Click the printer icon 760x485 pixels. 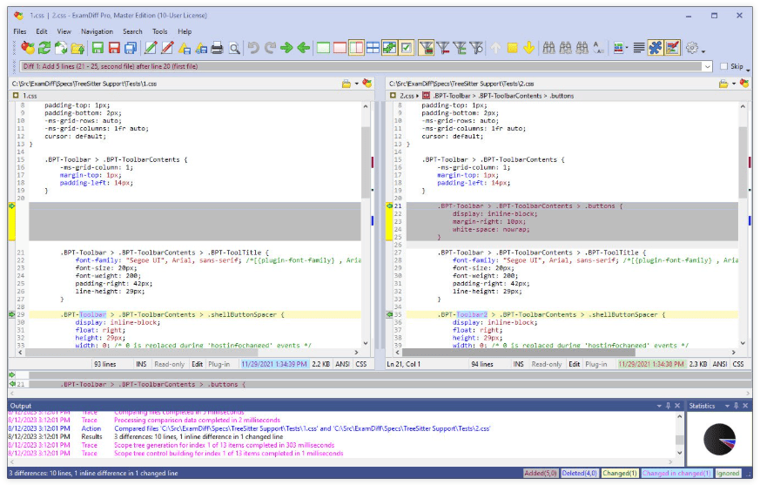pos(217,48)
